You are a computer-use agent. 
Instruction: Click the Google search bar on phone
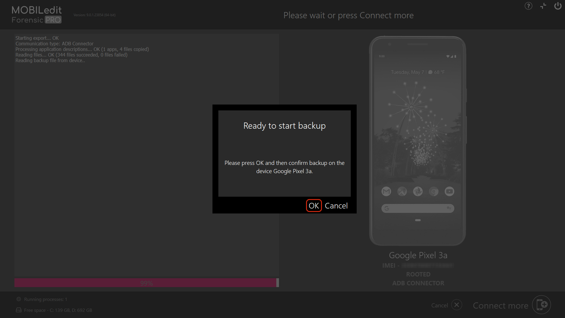(418, 208)
